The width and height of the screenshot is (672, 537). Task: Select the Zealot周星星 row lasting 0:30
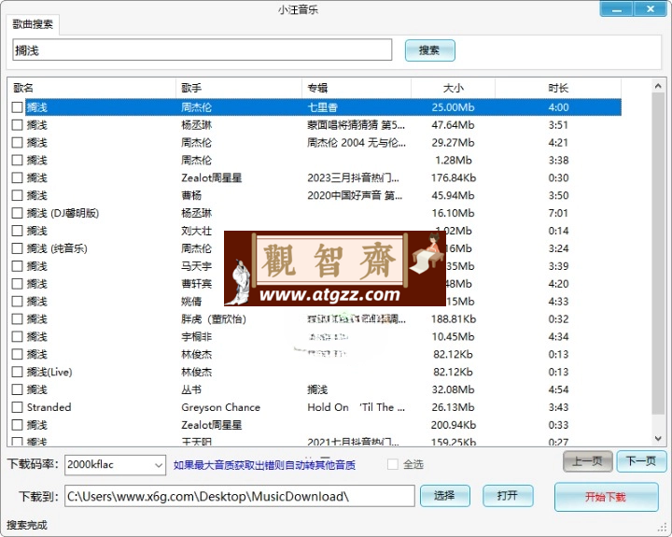pos(316,178)
